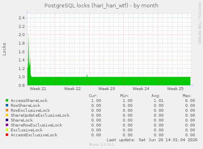This screenshot has width=203, height=149.
Task: Click the 1.2 y-axis tick label
Action: point(22,68)
